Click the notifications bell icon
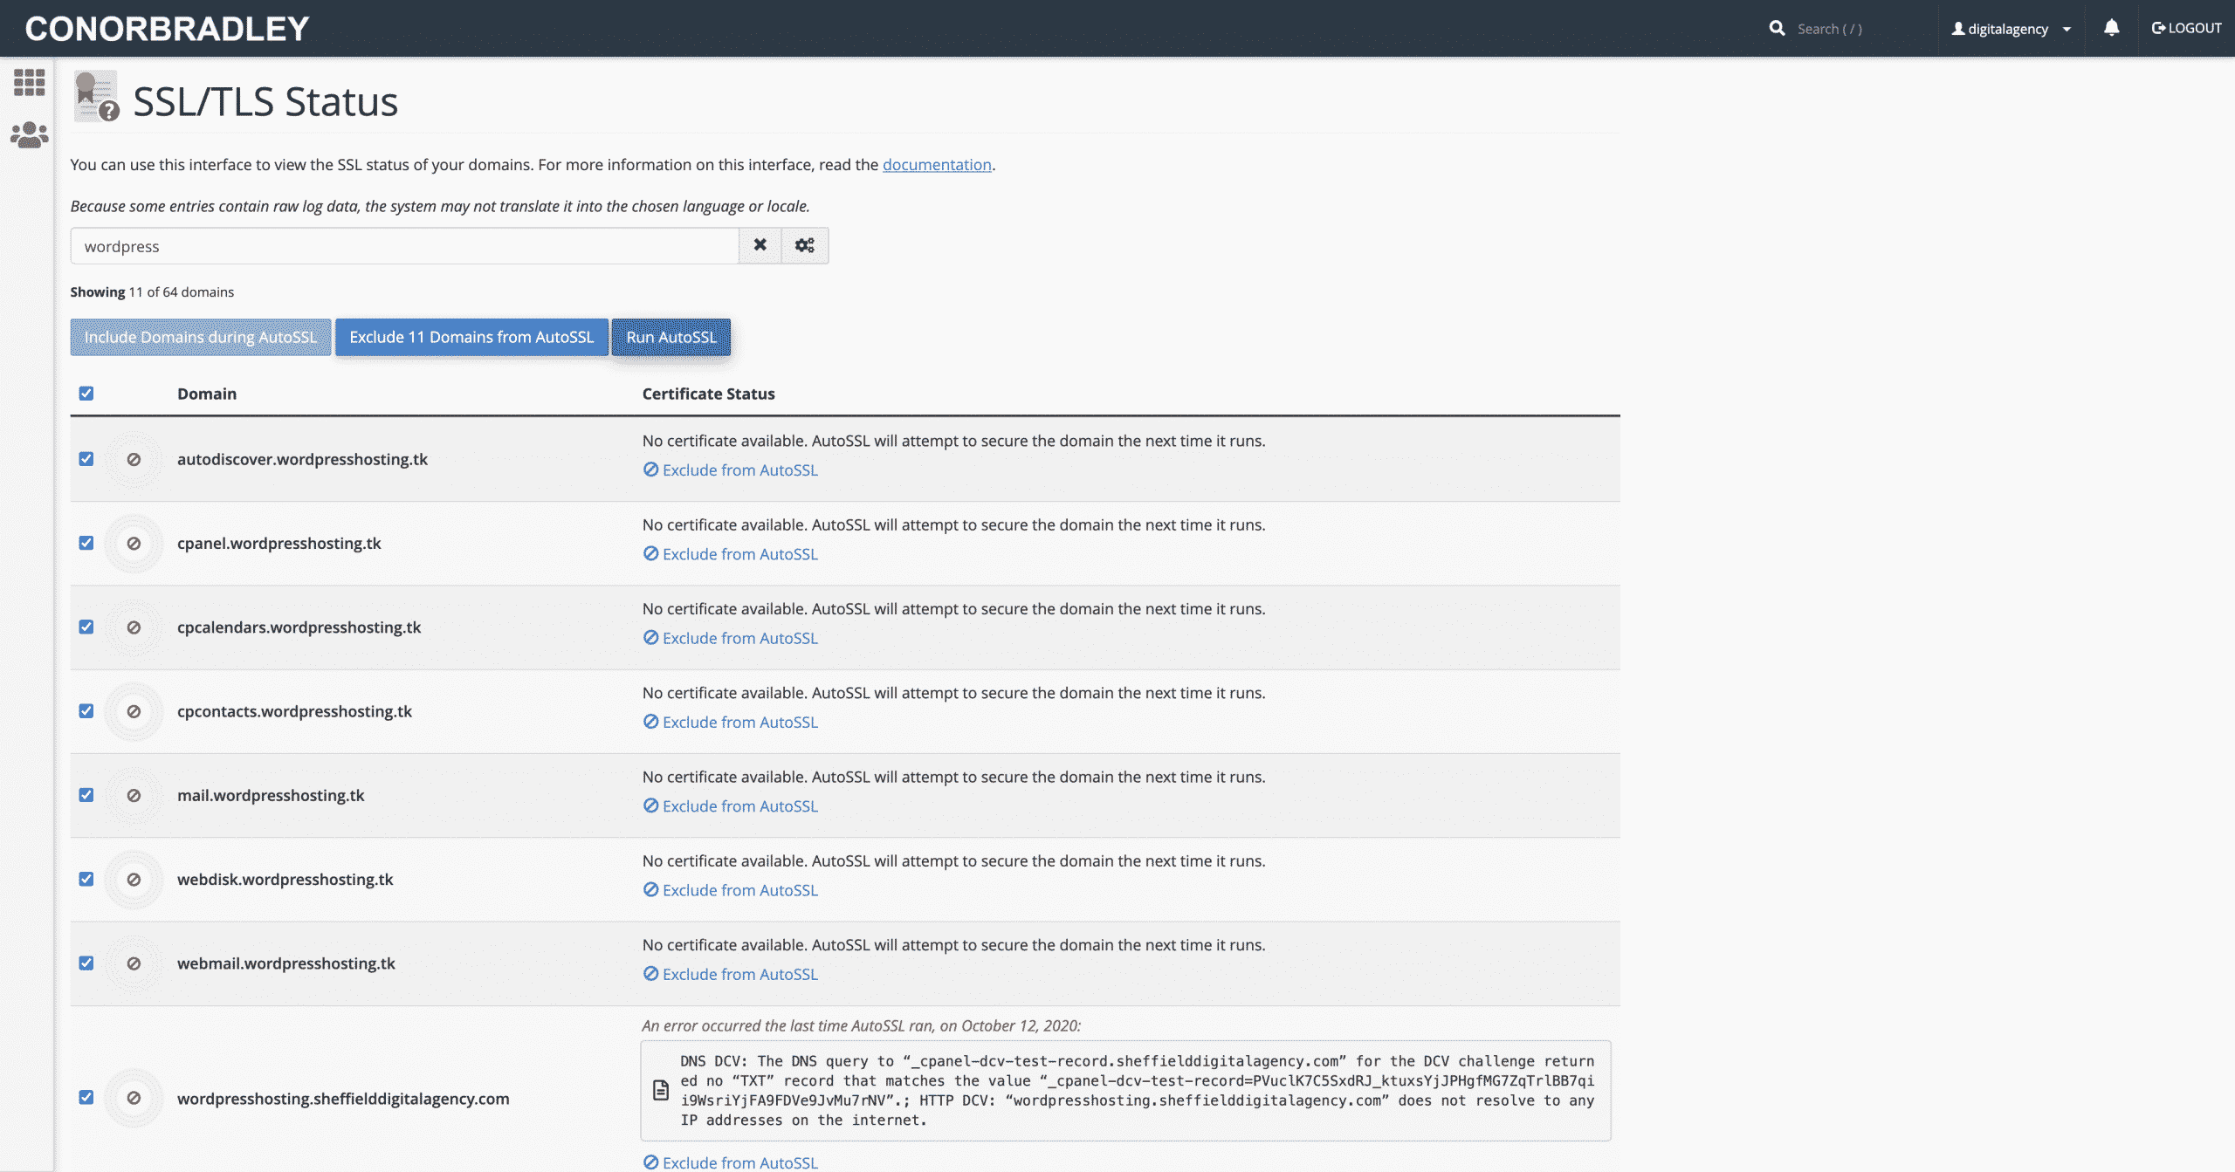This screenshot has width=2235, height=1172. tap(2111, 28)
